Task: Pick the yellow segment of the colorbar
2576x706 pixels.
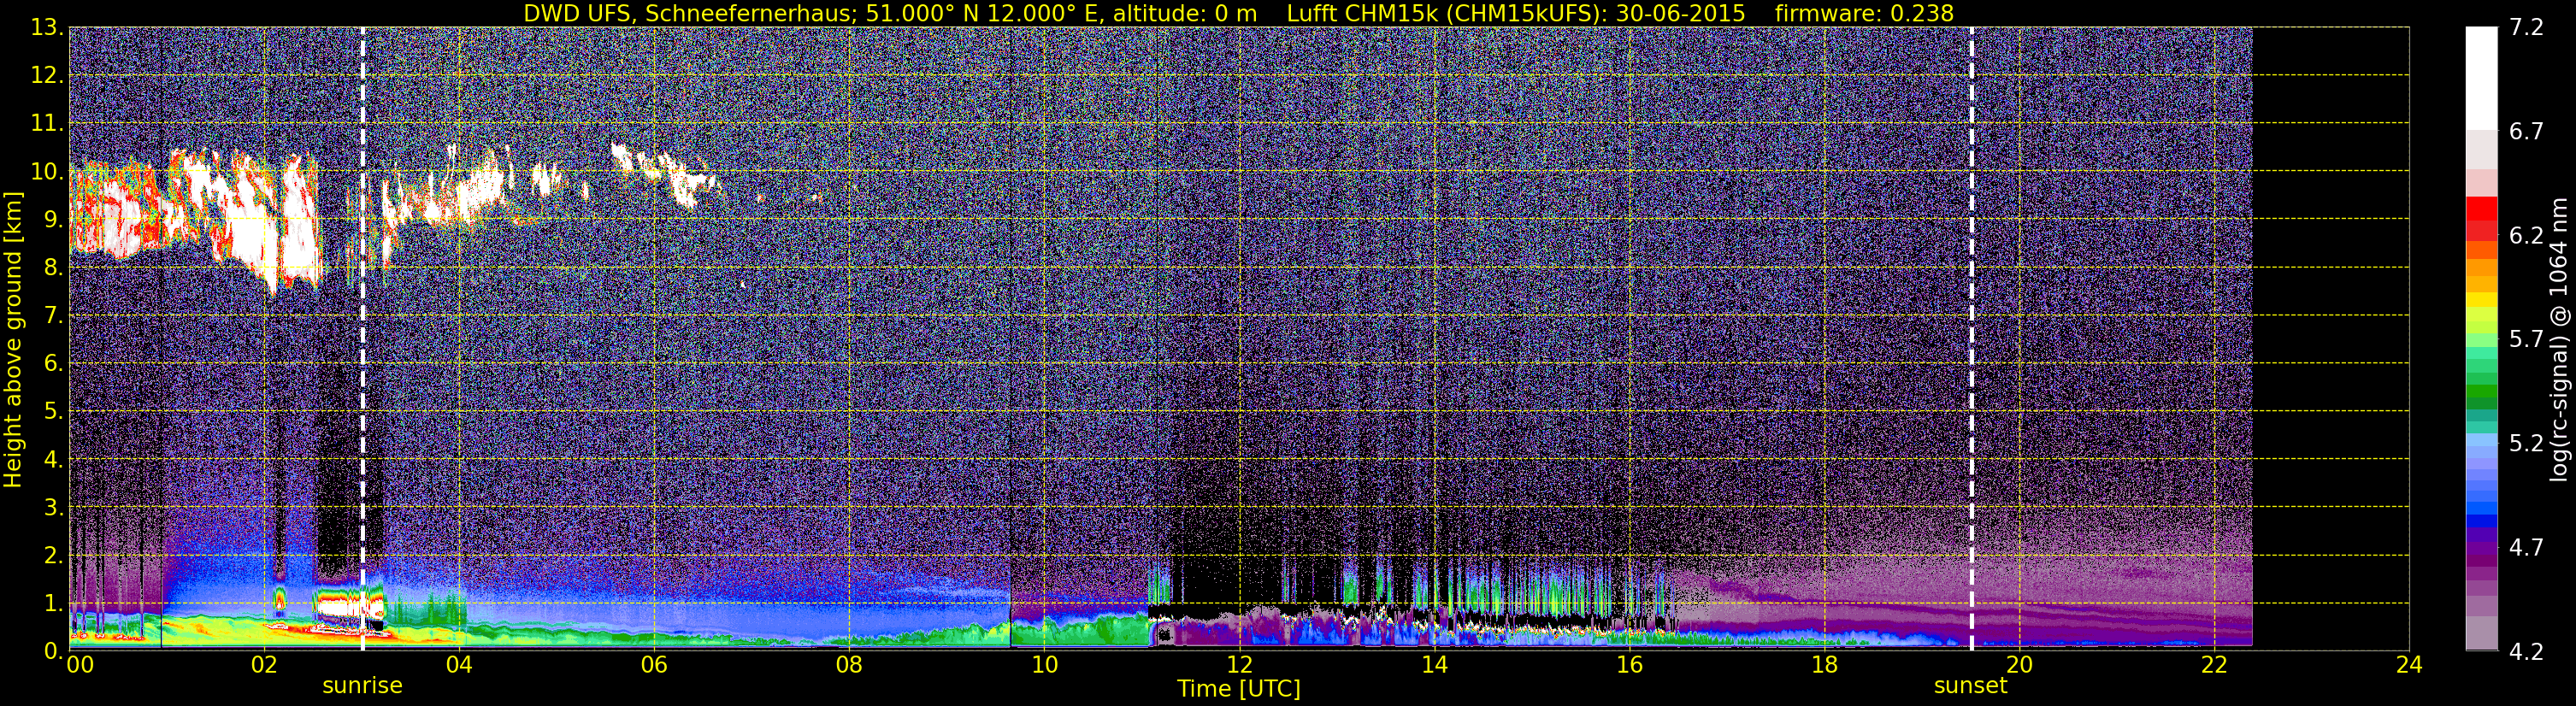Action: (2481, 298)
